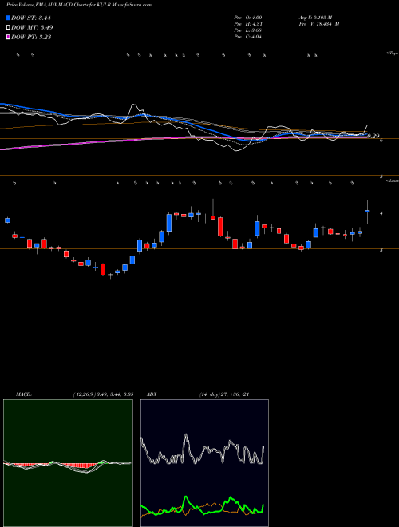Screen dimensions: 399x527
Task: Click the 0.29 value label on EMA chart
Action: [373, 136]
